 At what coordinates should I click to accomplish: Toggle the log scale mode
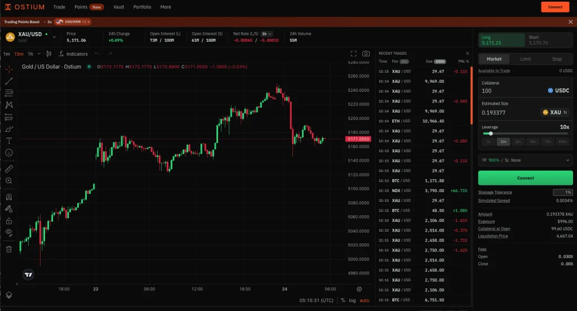pos(353,300)
